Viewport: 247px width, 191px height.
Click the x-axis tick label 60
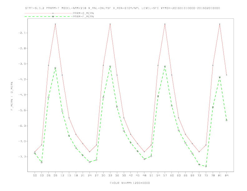(x=172, y=175)
